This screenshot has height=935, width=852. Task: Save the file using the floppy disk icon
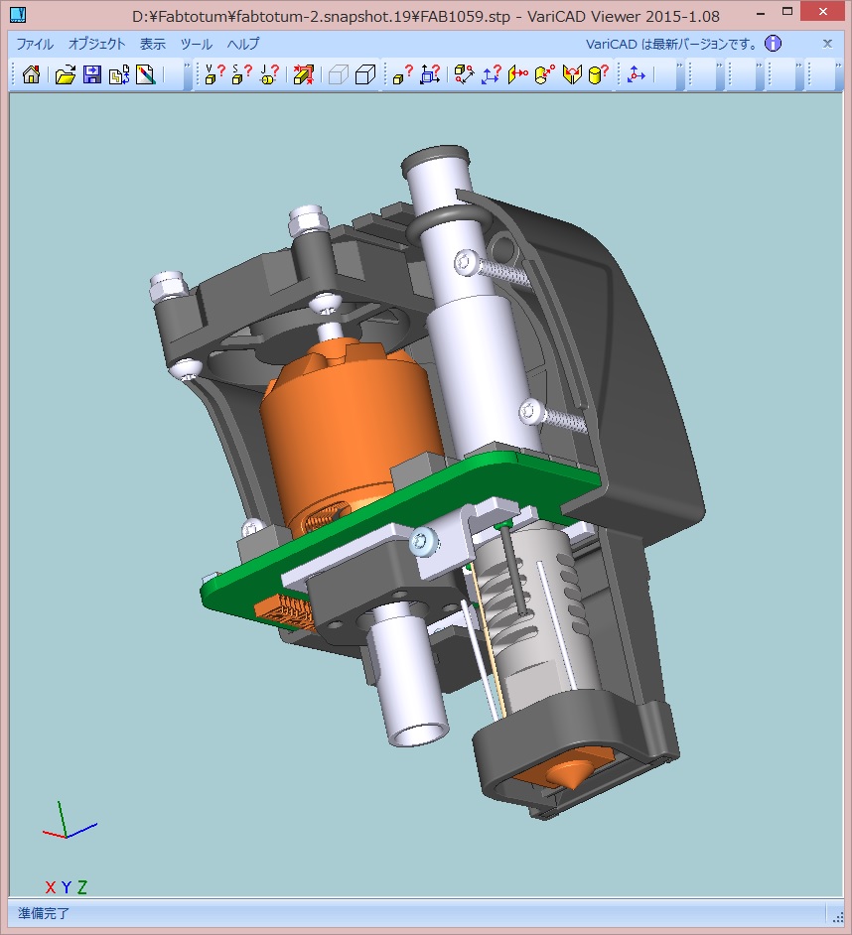coord(92,74)
